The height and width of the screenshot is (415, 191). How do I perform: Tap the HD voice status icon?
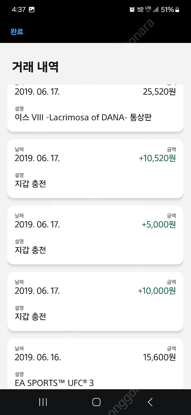140,10
